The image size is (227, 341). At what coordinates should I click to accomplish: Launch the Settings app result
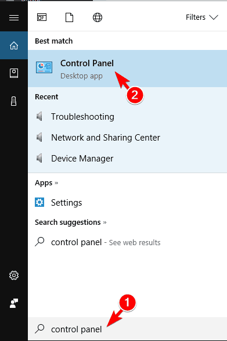(x=127, y=203)
